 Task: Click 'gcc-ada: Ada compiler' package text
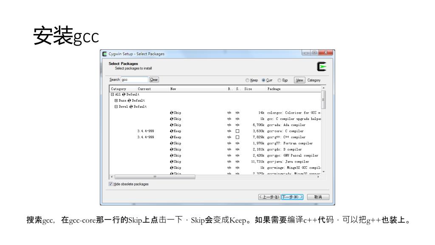pyautogui.click(x=286, y=125)
